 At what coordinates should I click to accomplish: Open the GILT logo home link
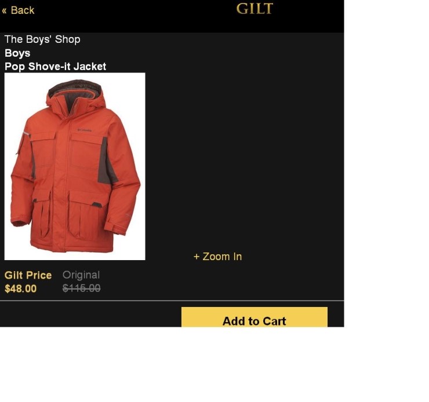255,9
